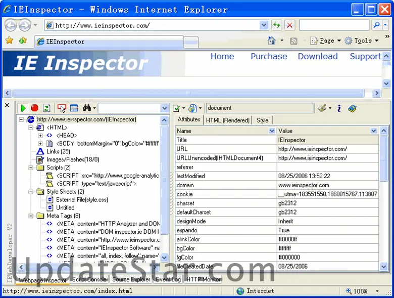Collapse the root ieinspector.com tree node
The width and height of the screenshot is (394, 298).
[x=21, y=119]
